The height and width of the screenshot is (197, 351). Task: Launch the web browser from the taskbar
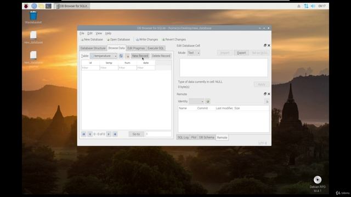34,6
